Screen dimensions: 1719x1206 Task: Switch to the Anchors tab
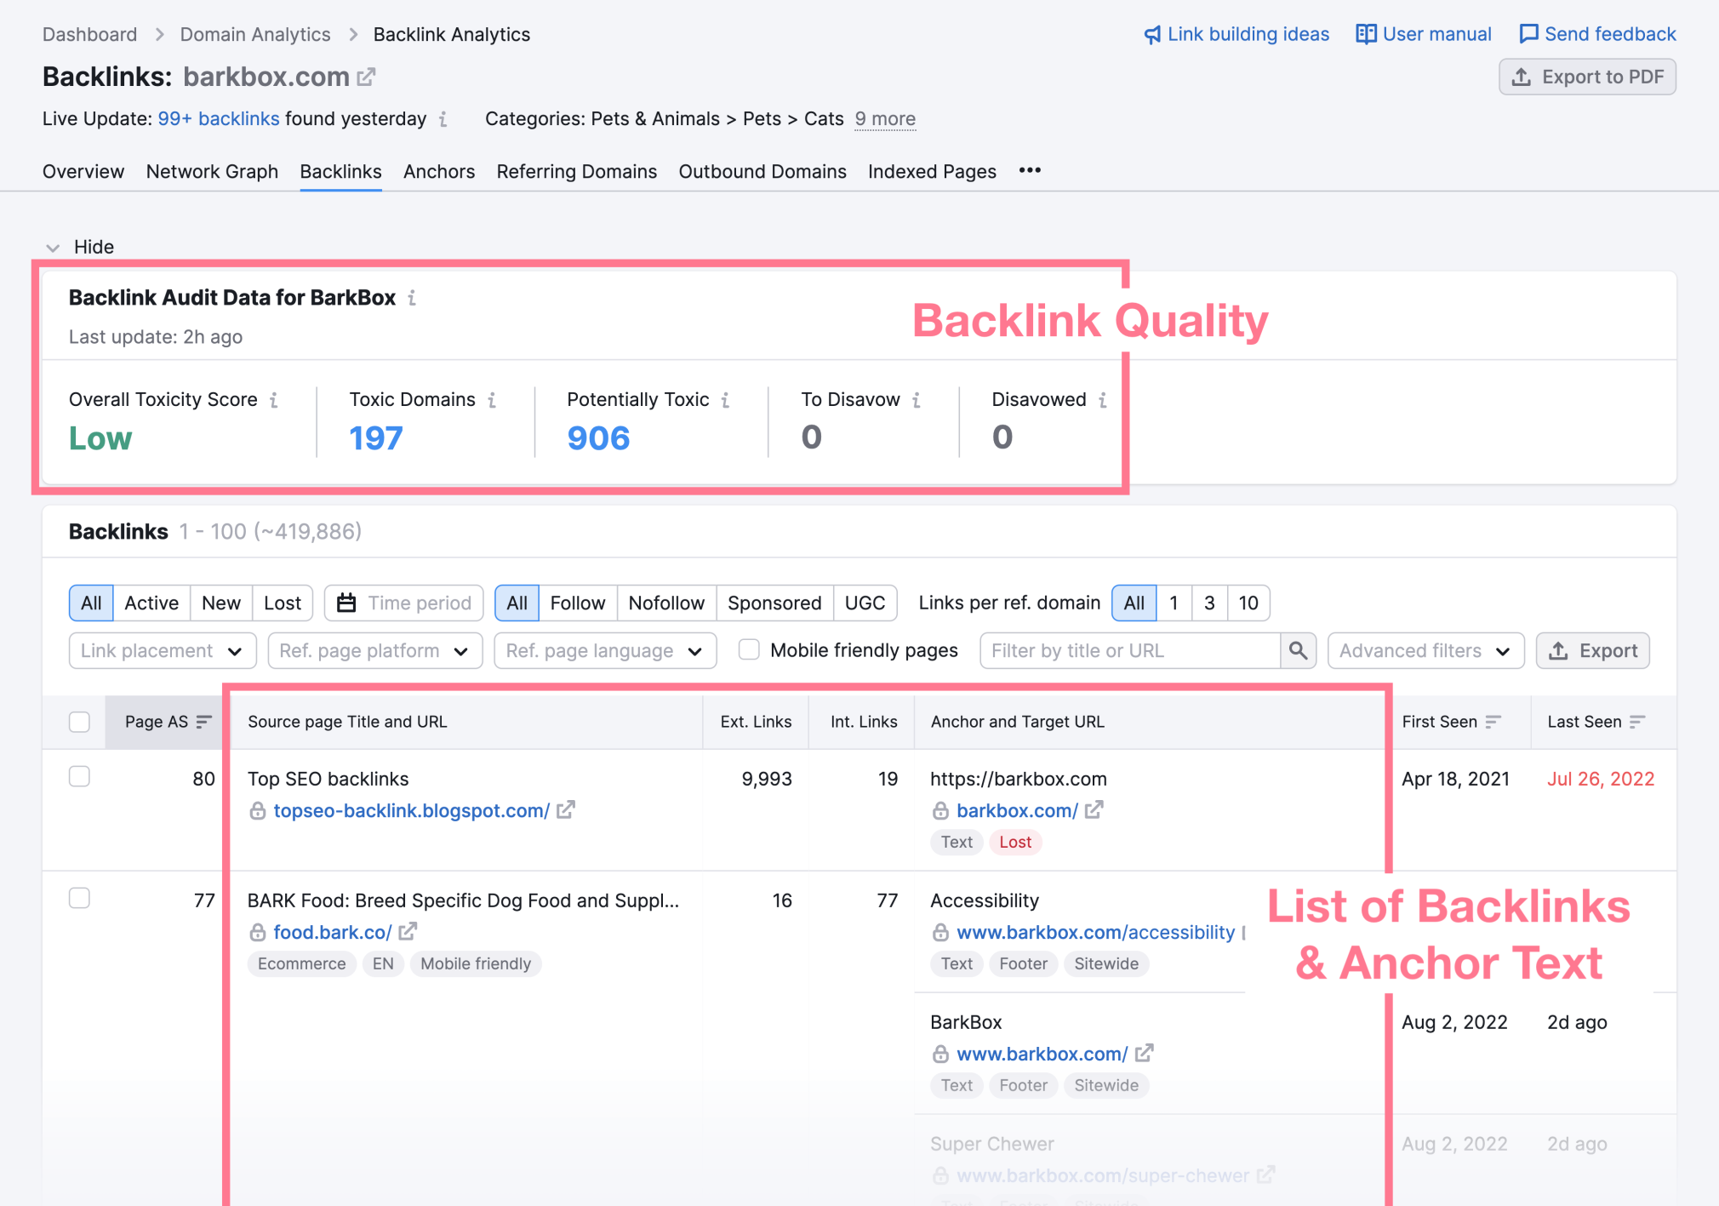[439, 171]
